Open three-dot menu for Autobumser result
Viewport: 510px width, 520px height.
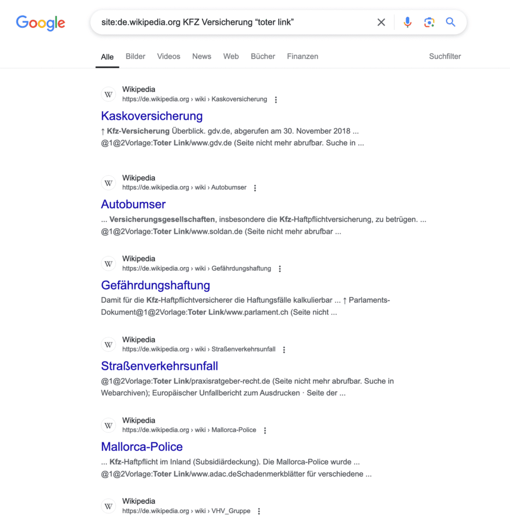255,188
